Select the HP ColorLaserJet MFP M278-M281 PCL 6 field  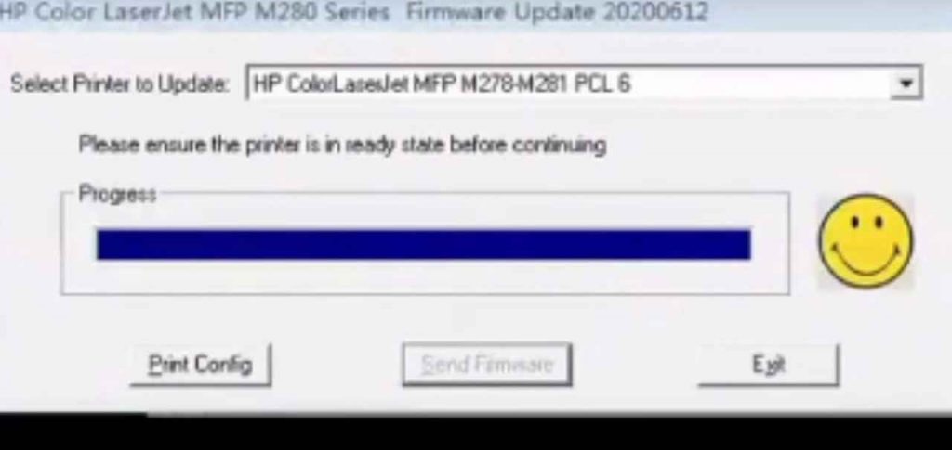click(584, 83)
